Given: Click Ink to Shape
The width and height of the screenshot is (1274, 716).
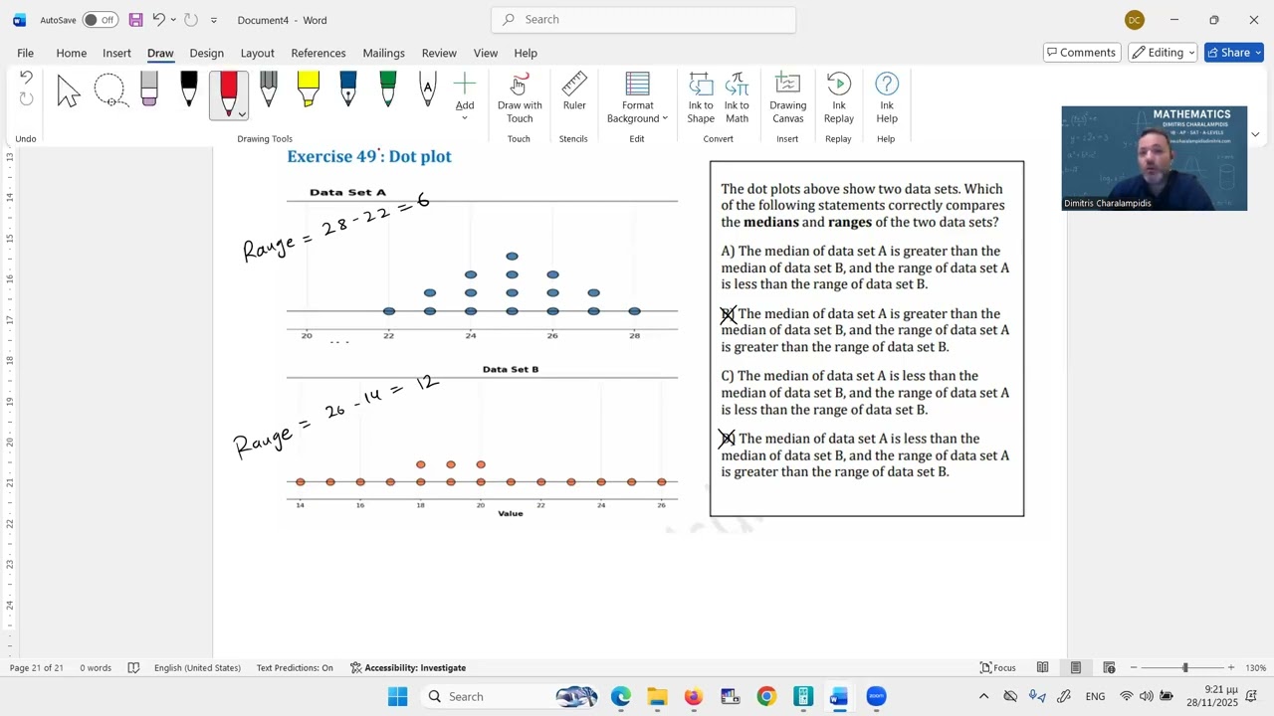Looking at the screenshot, I should 701,97.
